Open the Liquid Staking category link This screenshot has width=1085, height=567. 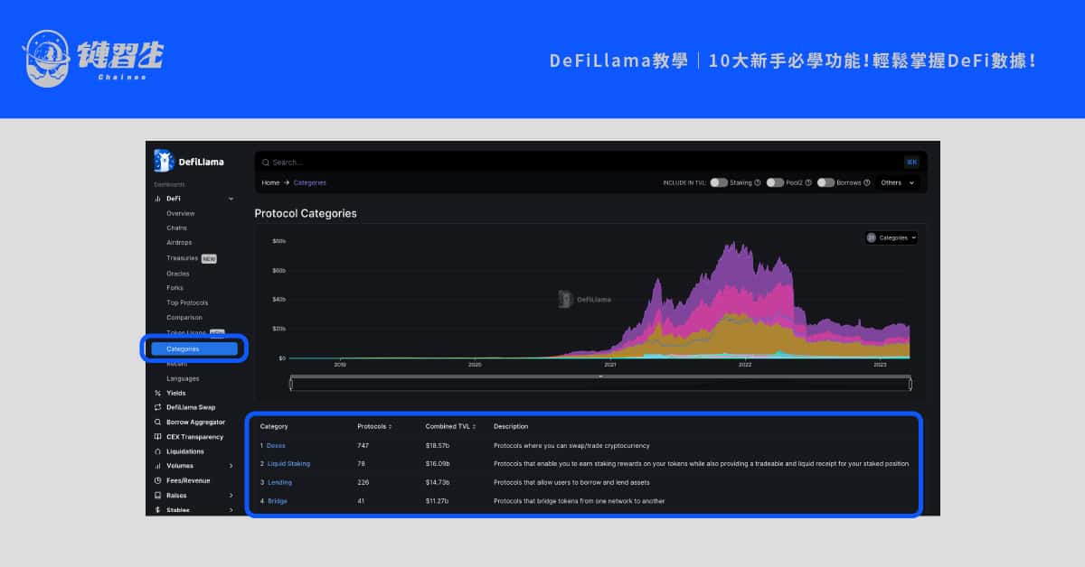[x=288, y=463]
